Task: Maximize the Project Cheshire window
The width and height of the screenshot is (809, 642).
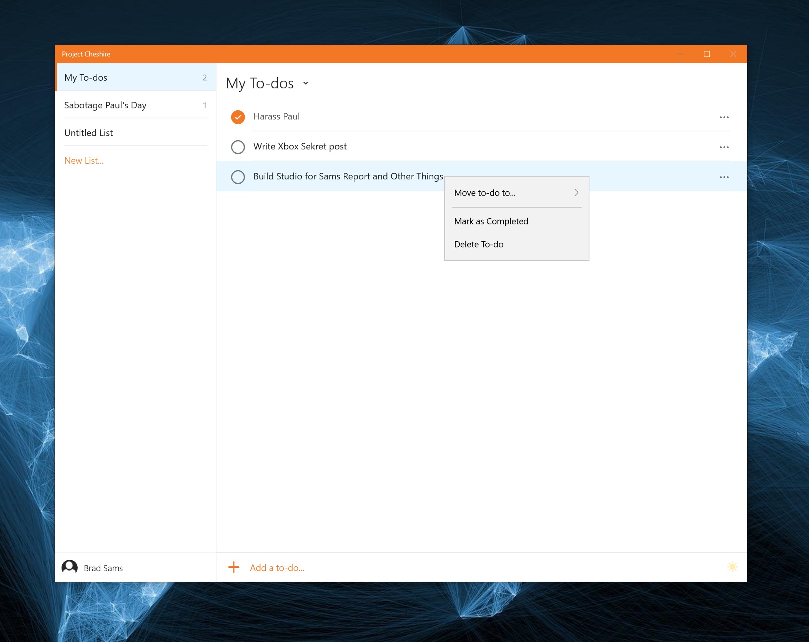Action: tap(707, 54)
